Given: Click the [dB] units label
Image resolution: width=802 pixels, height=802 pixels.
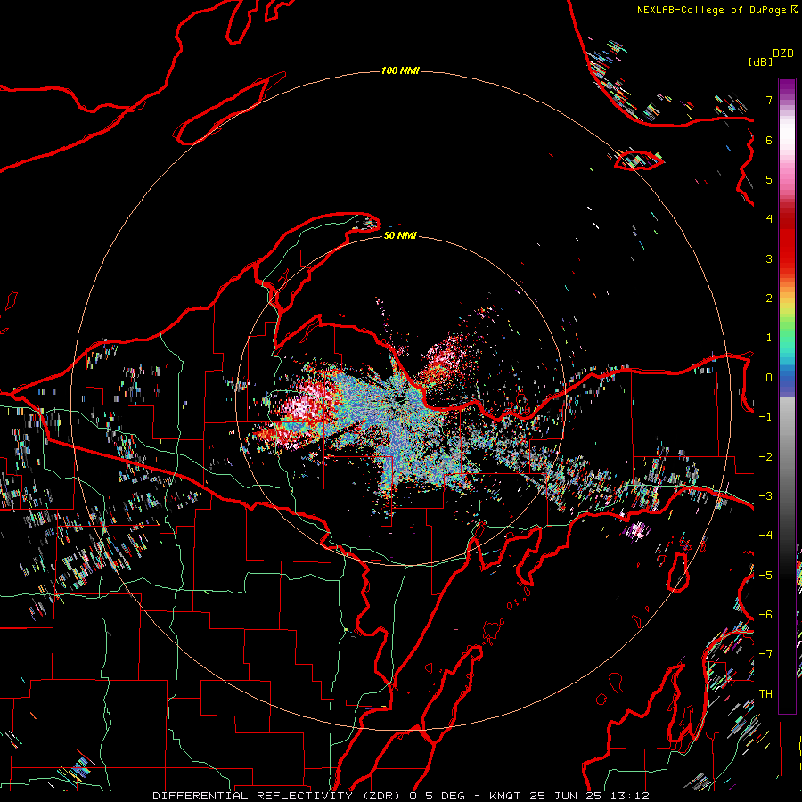Looking at the screenshot, I should (761, 61).
